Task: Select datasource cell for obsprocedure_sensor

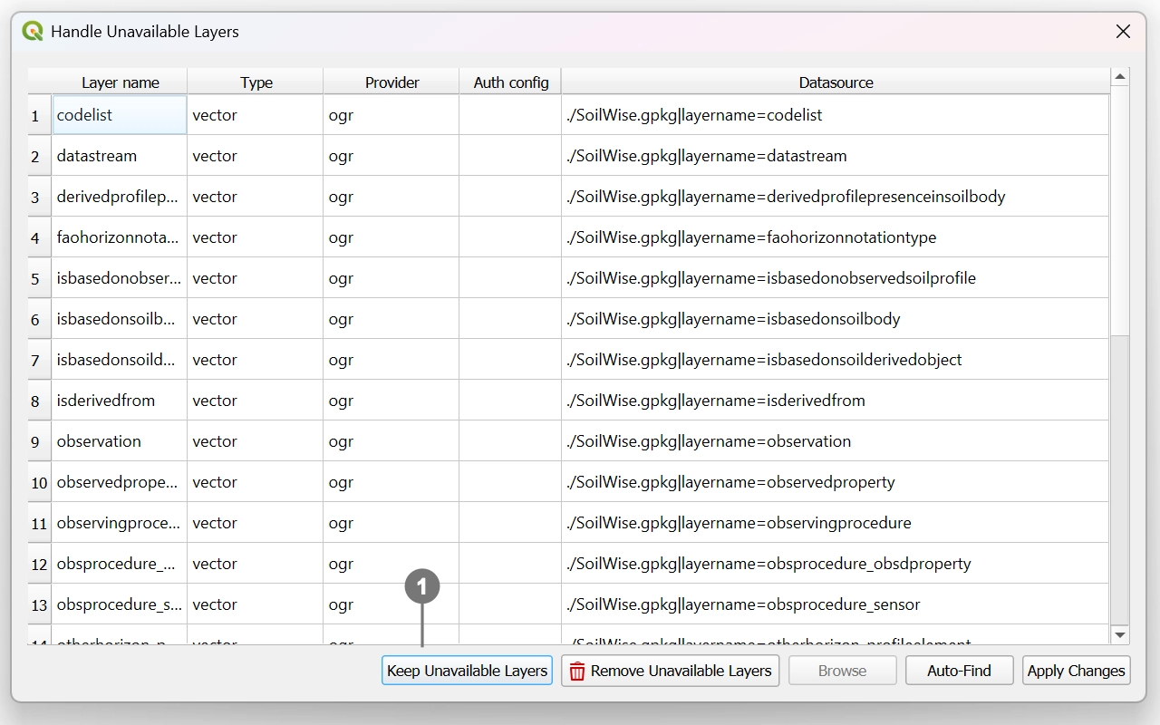Action: (834, 604)
